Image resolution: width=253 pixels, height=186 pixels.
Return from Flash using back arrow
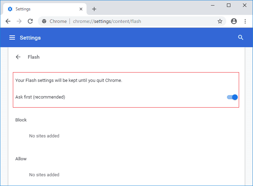(18, 57)
